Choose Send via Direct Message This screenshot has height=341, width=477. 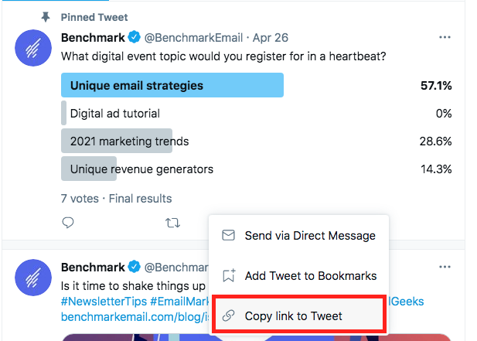309,235
